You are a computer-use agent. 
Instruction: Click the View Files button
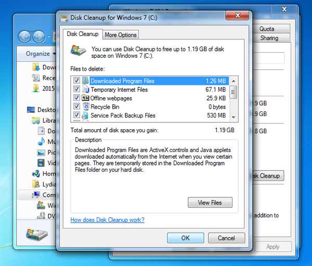(x=210, y=202)
